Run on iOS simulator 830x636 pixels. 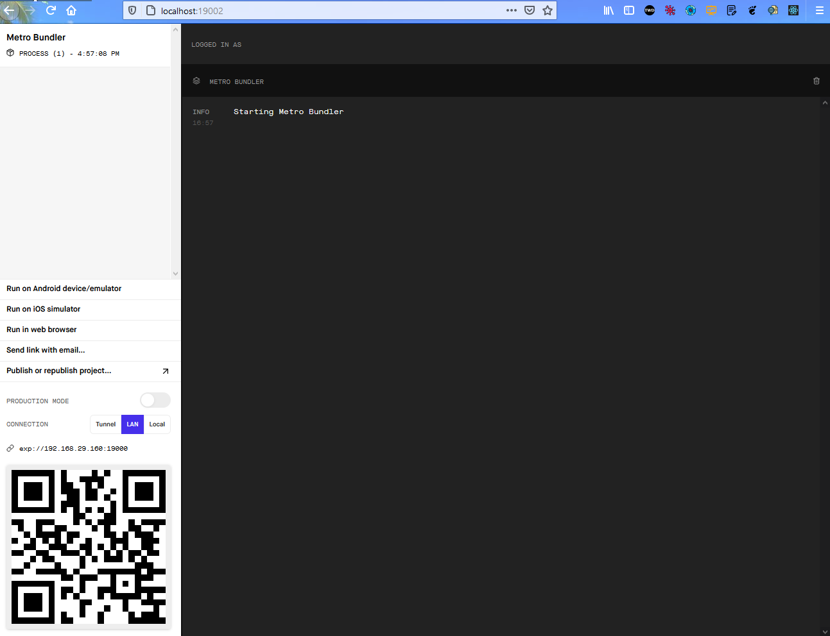click(x=91, y=309)
